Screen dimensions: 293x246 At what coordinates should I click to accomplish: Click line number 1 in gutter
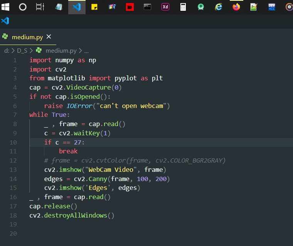tap(15, 60)
